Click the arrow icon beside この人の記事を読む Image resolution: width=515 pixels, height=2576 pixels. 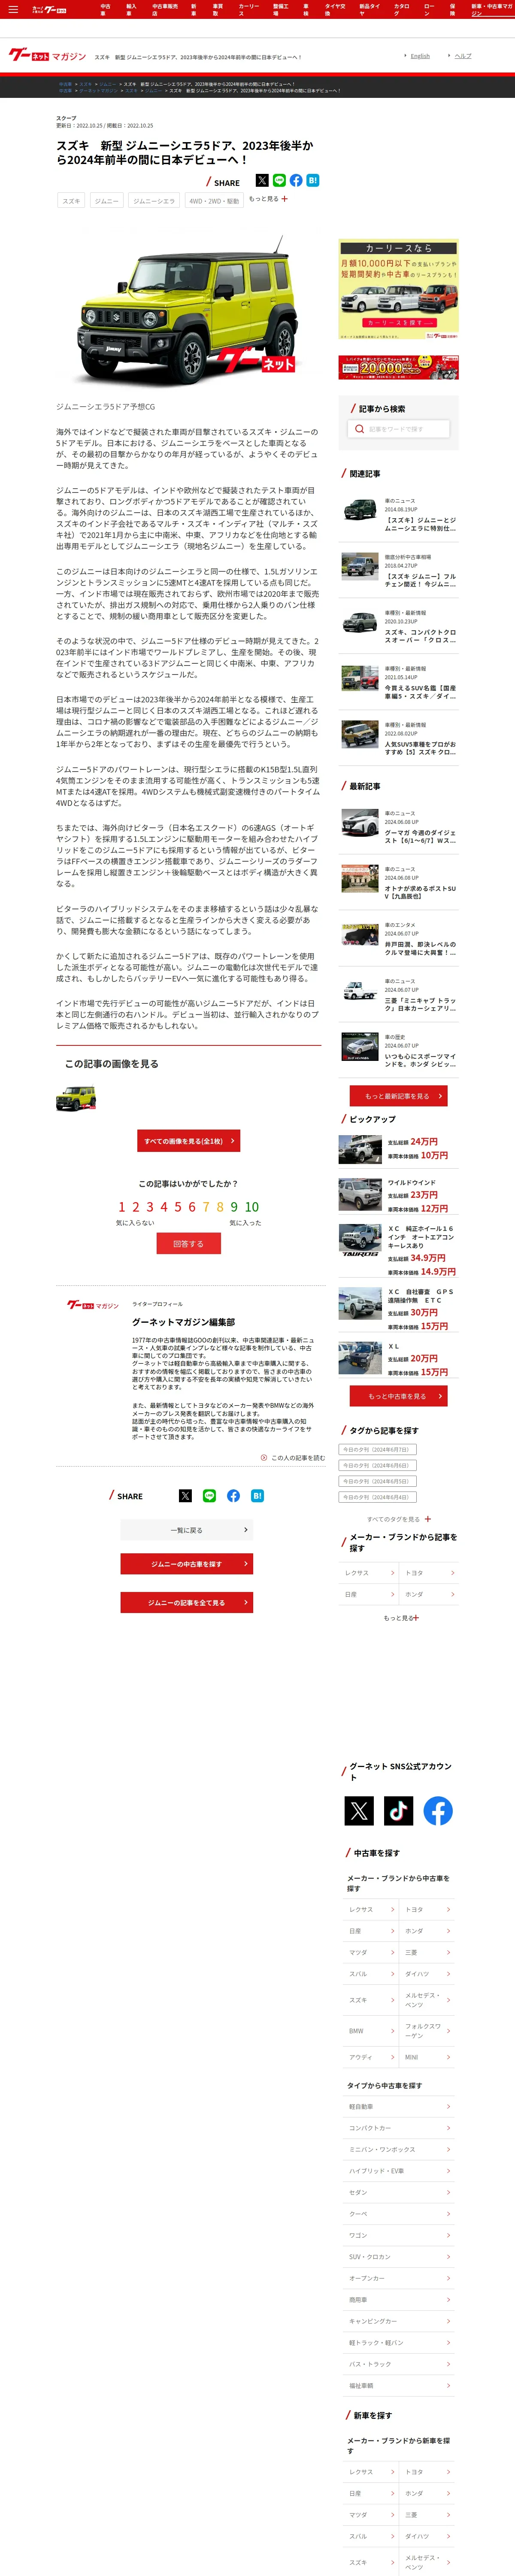264,1458
